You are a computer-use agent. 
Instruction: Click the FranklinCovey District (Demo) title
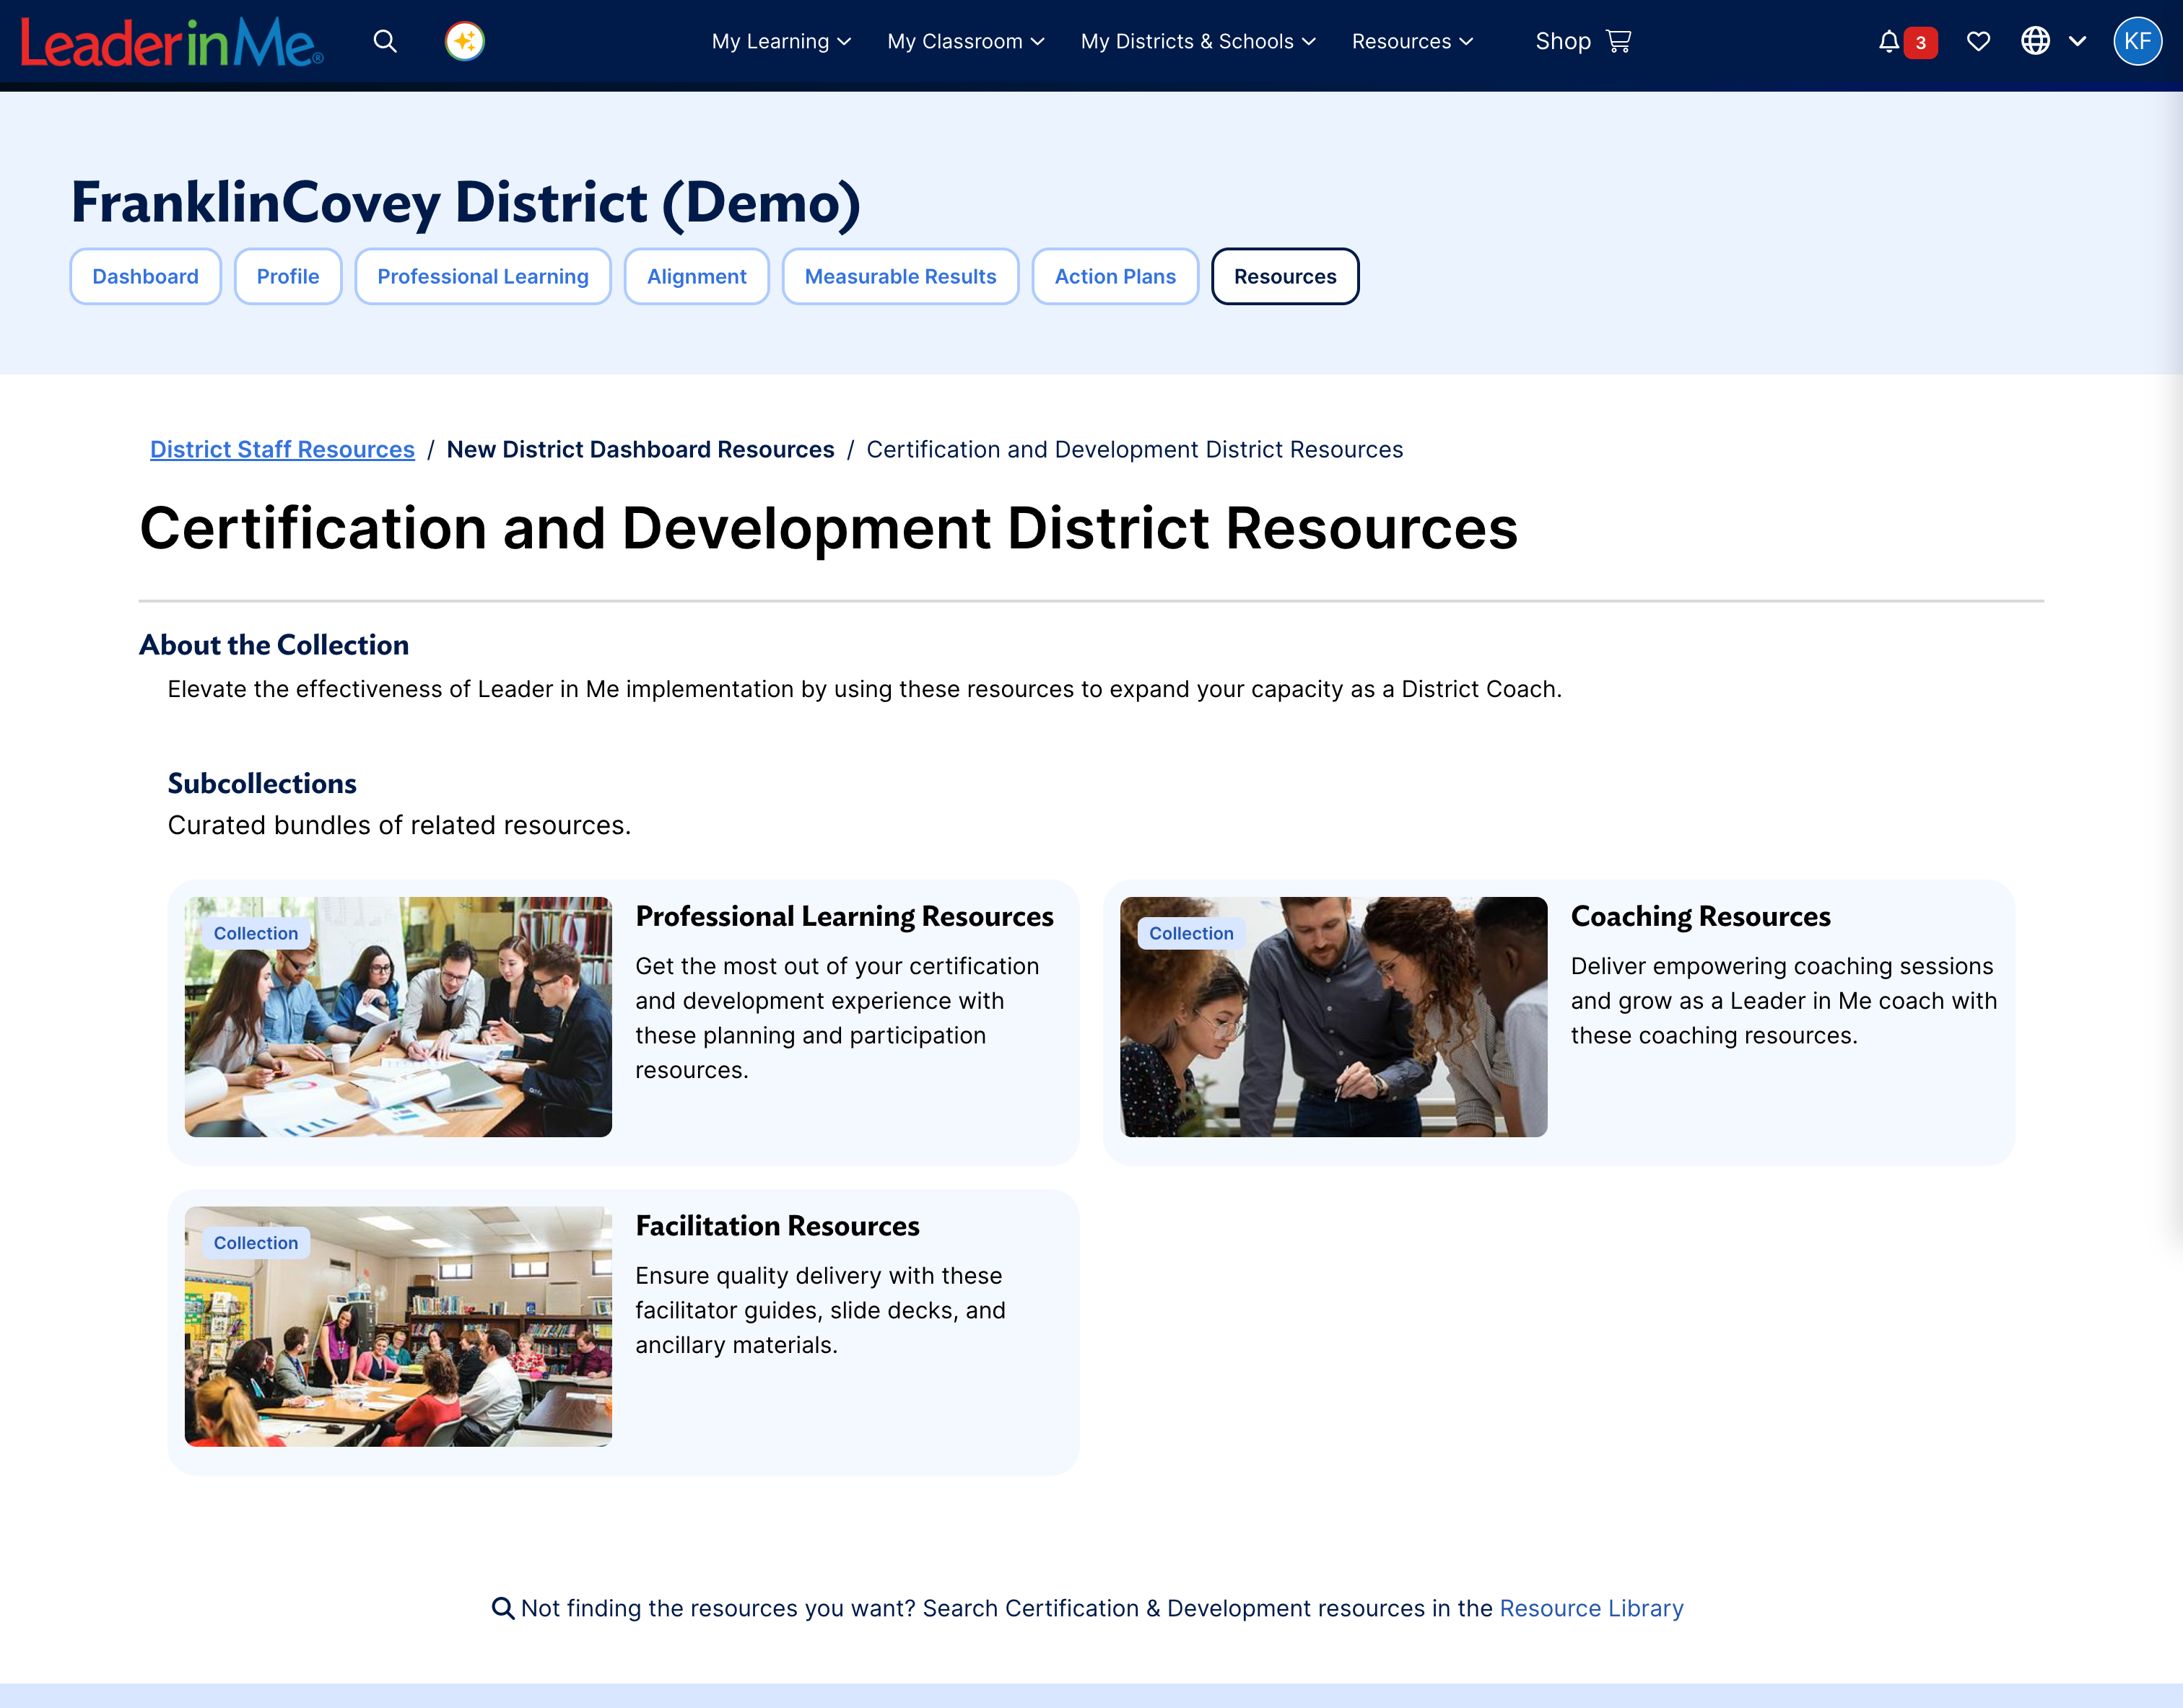(x=466, y=203)
